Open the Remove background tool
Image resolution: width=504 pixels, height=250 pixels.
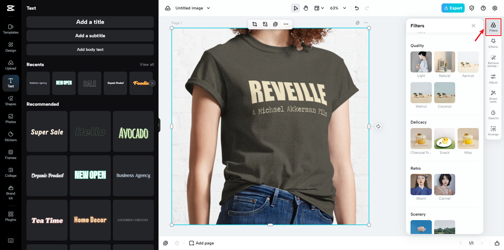(493, 61)
